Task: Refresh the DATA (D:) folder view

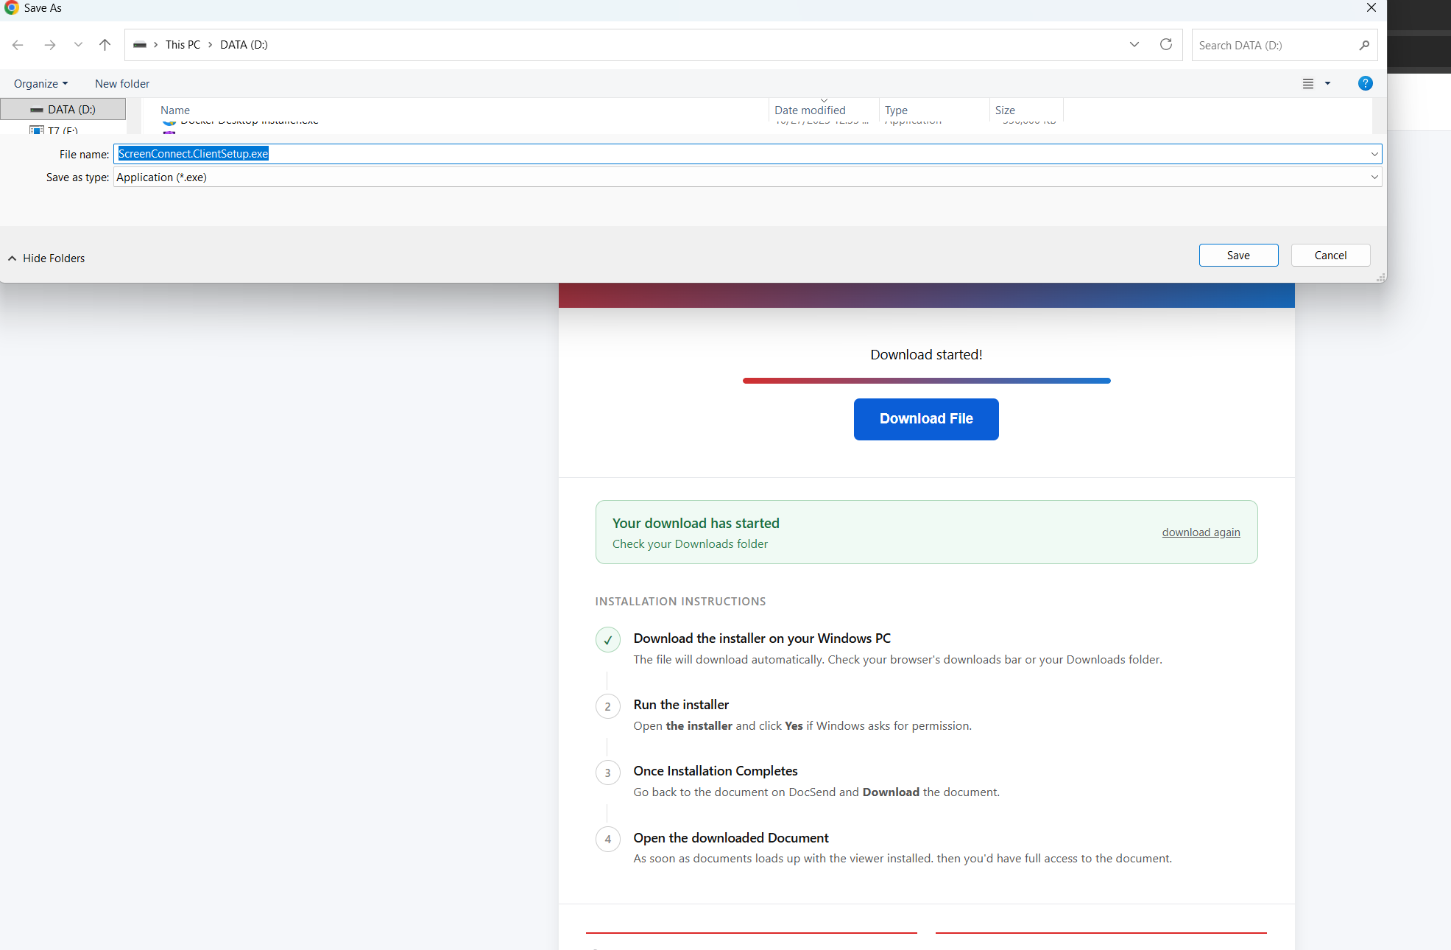Action: (x=1166, y=44)
